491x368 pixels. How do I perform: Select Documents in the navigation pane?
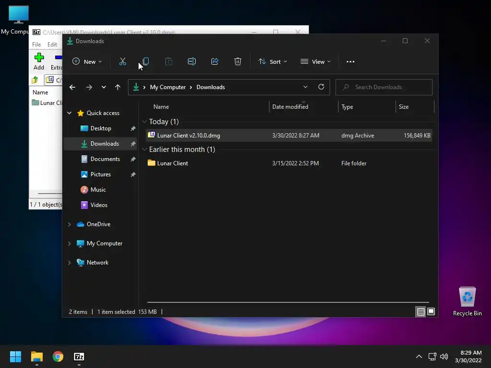101,159
